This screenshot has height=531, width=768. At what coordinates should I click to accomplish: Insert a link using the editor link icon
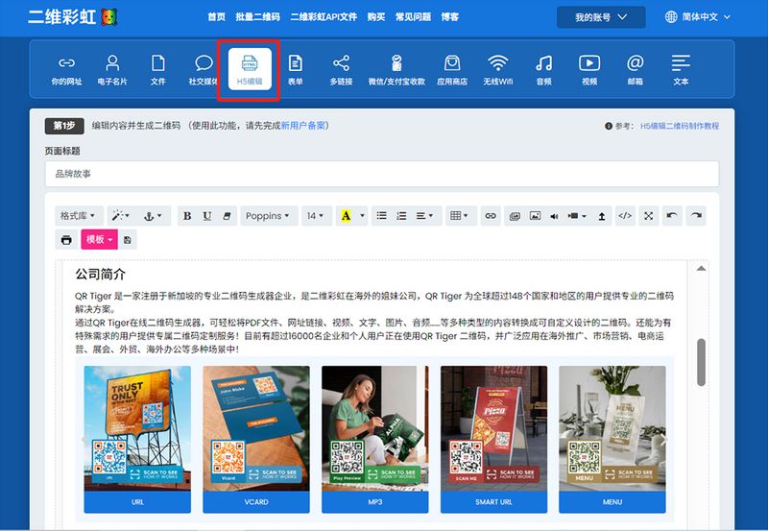490,216
